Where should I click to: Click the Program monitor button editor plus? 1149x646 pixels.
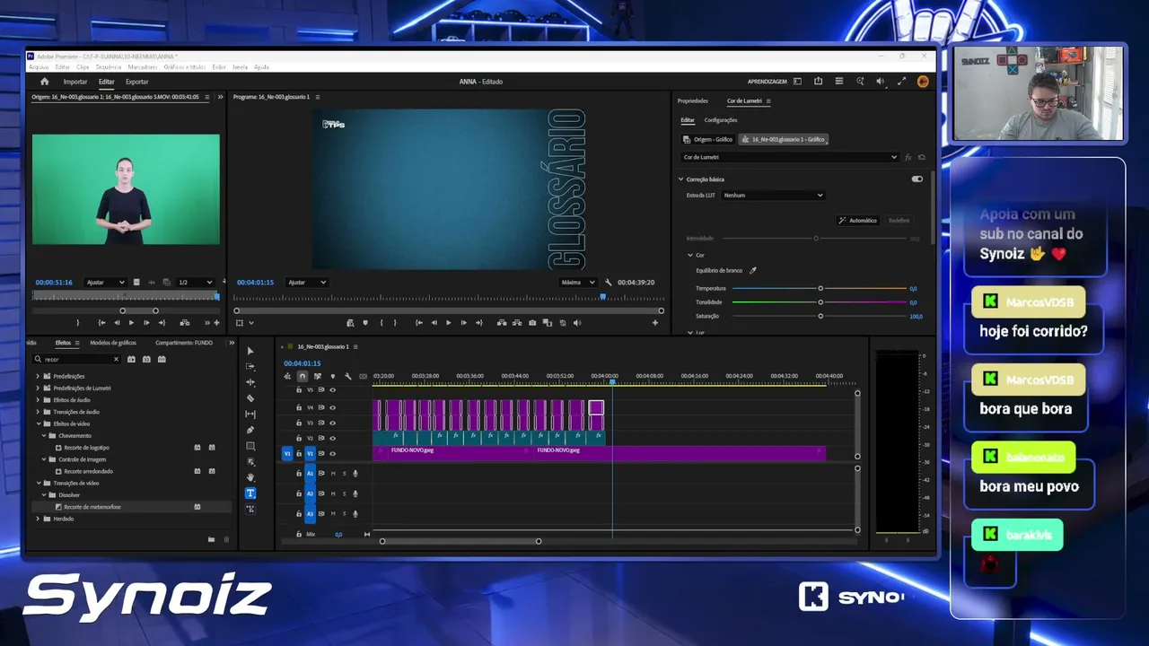(x=655, y=323)
